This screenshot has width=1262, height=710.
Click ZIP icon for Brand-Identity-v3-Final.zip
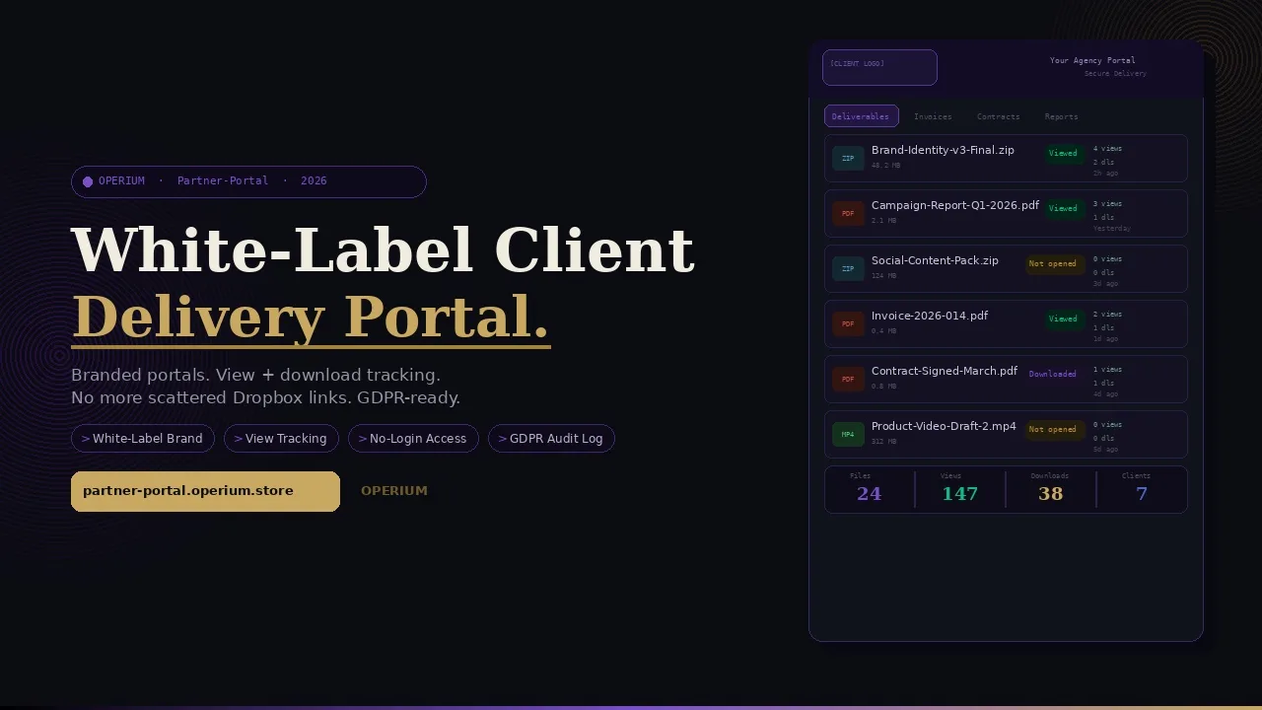(848, 158)
